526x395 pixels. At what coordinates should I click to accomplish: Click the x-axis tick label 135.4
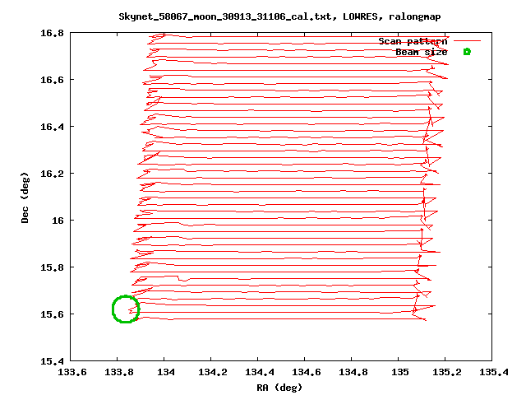494,372
